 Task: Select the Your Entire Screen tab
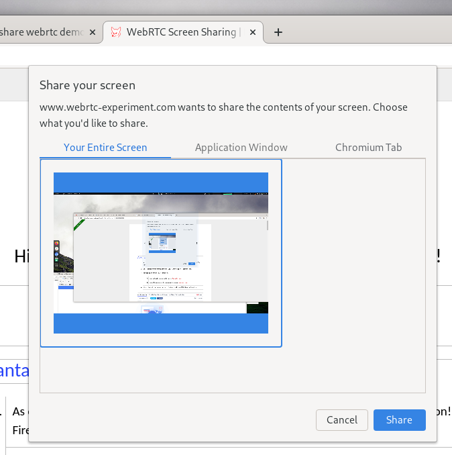pos(105,148)
